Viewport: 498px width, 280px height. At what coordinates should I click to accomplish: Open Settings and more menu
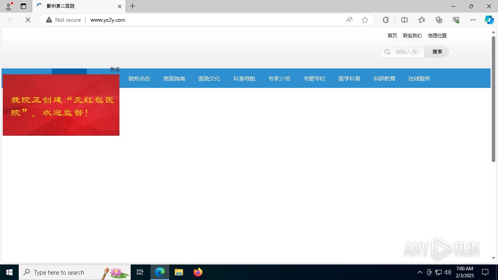(473, 20)
